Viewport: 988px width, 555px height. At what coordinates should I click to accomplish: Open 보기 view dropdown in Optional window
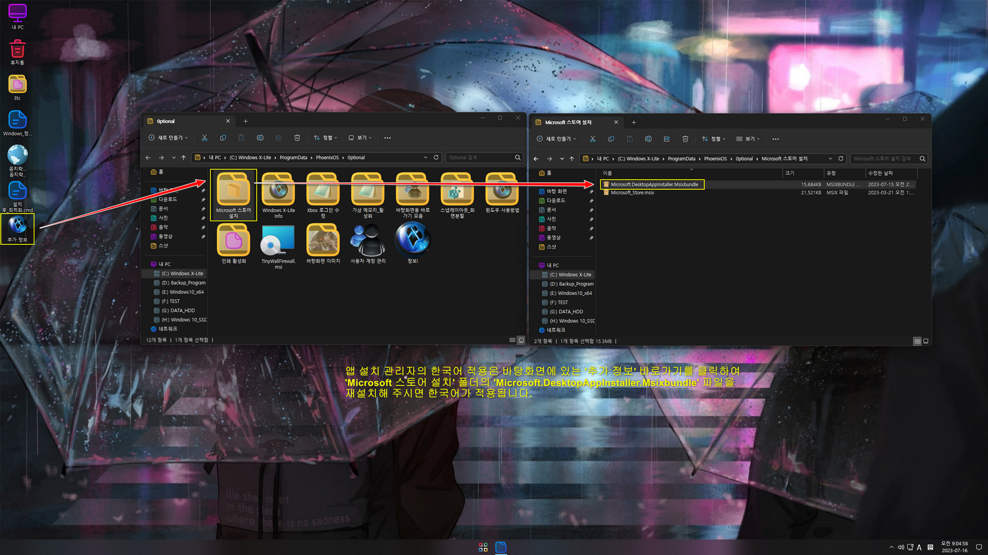360,138
